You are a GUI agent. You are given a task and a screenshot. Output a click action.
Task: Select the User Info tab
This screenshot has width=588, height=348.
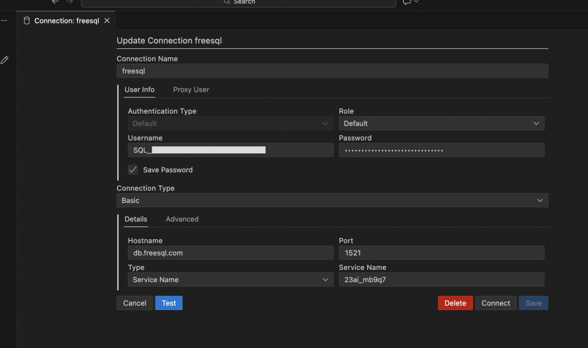tap(140, 90)
